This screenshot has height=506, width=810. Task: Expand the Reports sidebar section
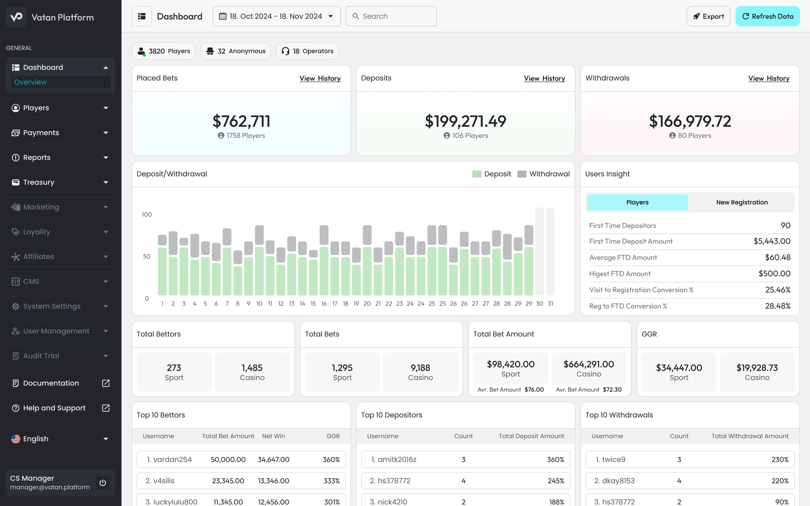coord(61,157)
